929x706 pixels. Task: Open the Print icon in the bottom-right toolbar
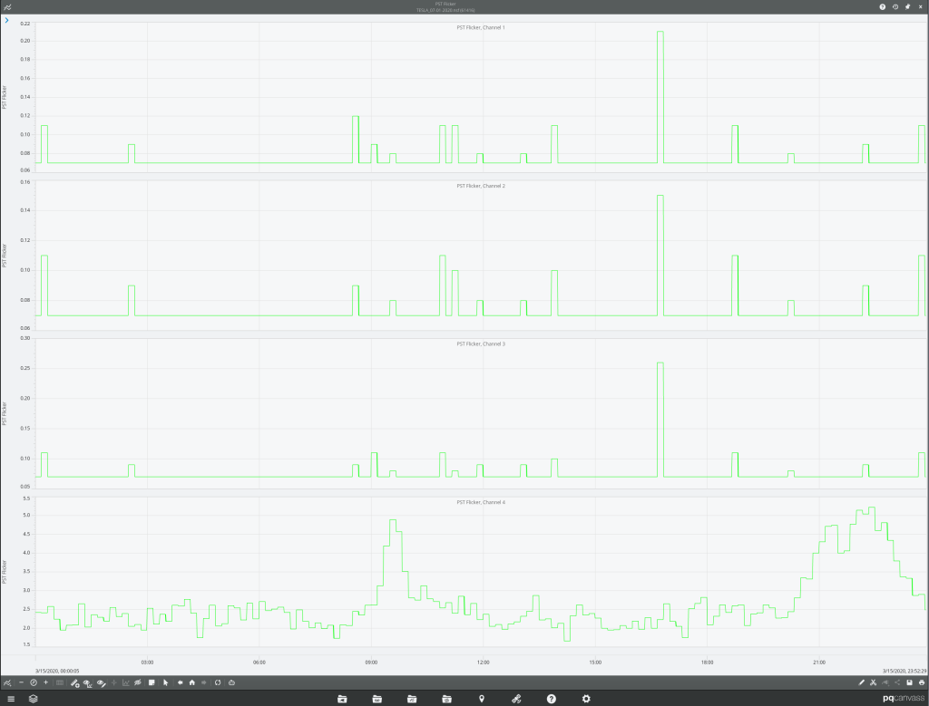coord(922,682)
